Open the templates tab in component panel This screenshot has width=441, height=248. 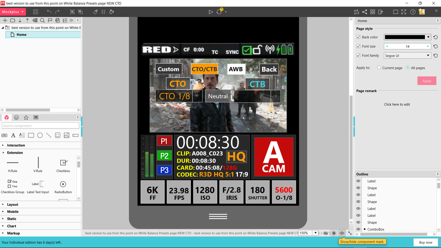click(36, 117)
